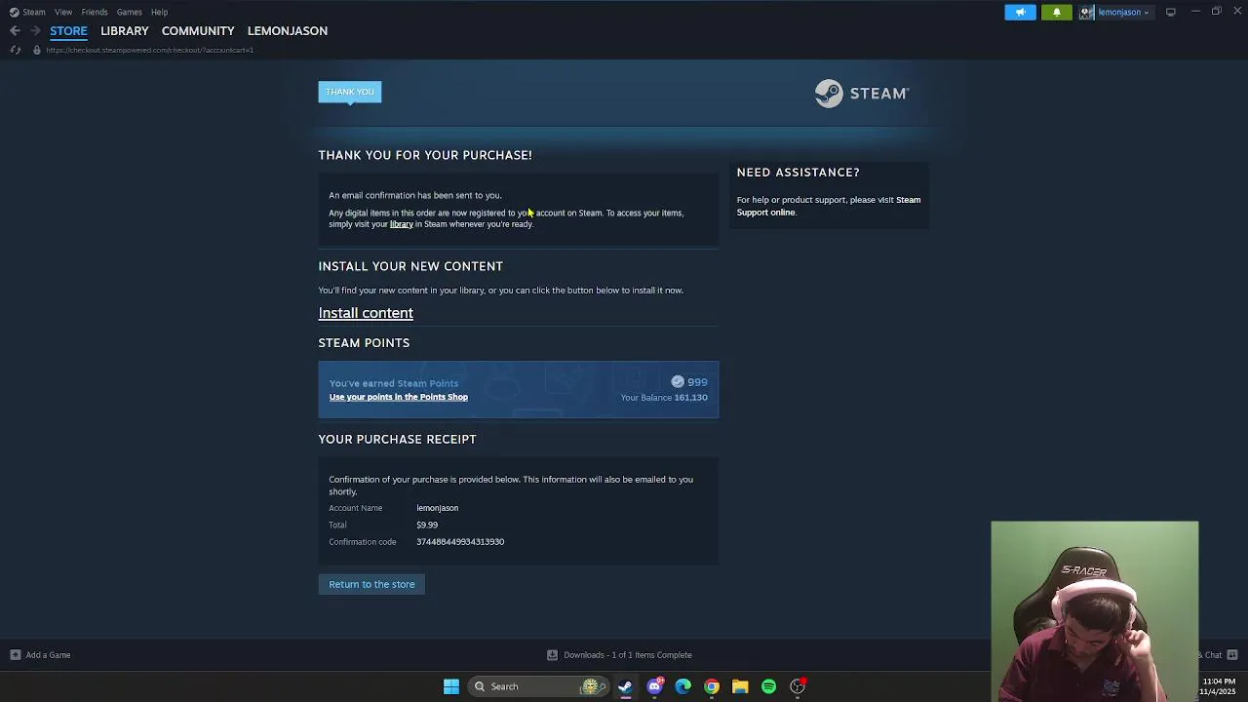
Task: Open the LEMONJASON profile tab
Action: (x=288, y=31)
